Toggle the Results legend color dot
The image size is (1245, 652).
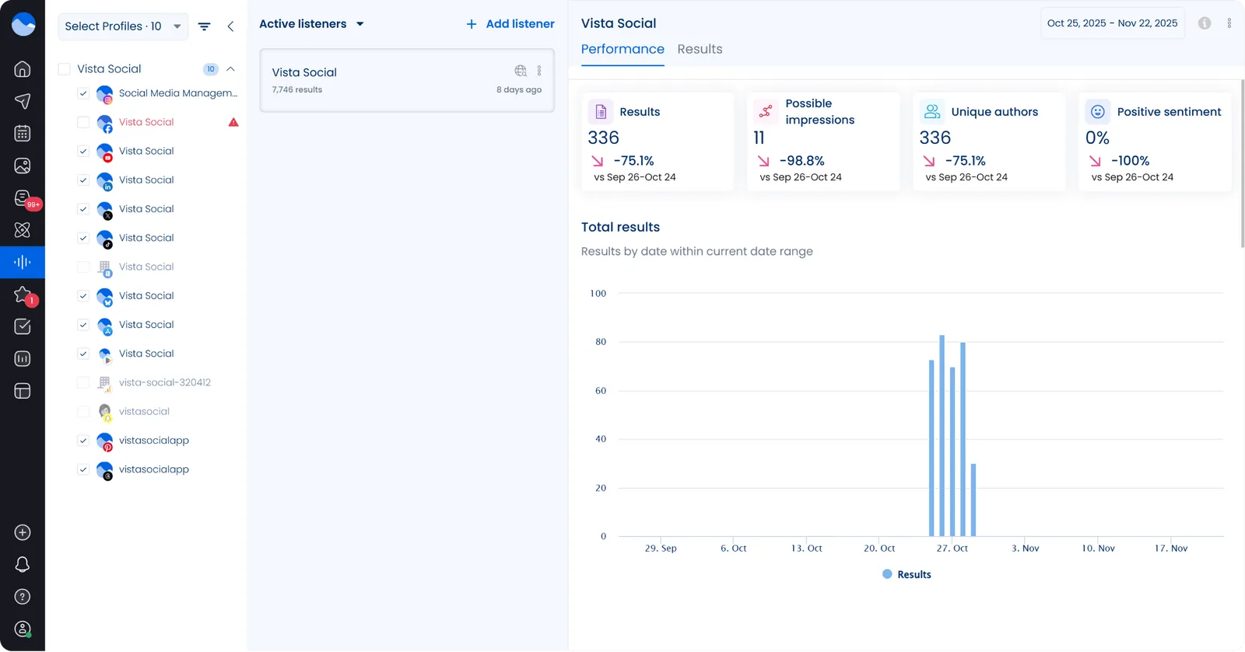(887, 574)
